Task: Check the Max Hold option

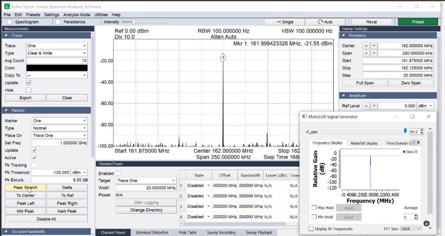Action: tap(314, 208)
